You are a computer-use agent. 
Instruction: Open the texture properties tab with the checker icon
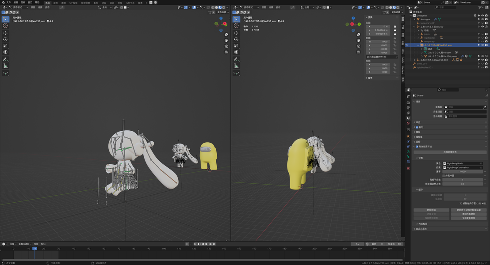[408, 168]
